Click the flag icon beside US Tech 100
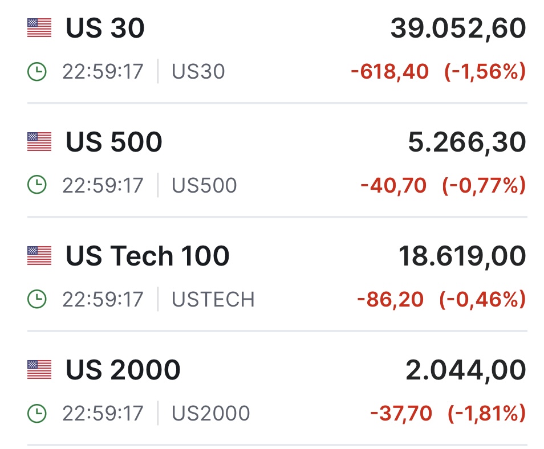The height and width of the screenshot is (449, 544). click(39, 256)
